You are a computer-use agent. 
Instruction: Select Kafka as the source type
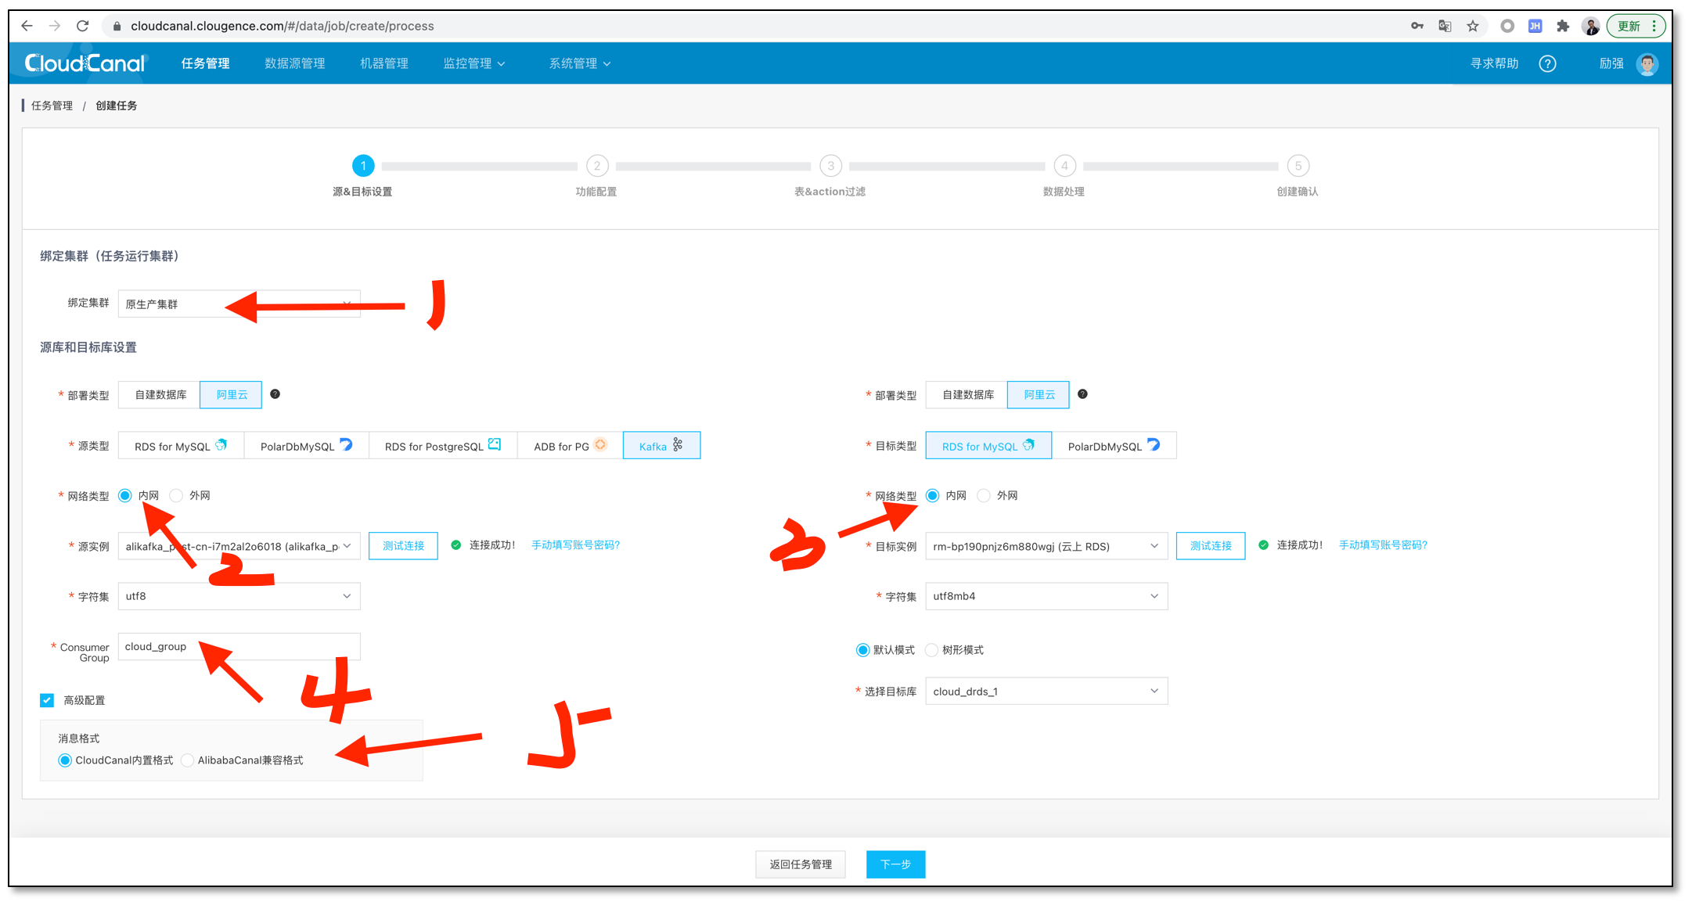pos(661,446)
